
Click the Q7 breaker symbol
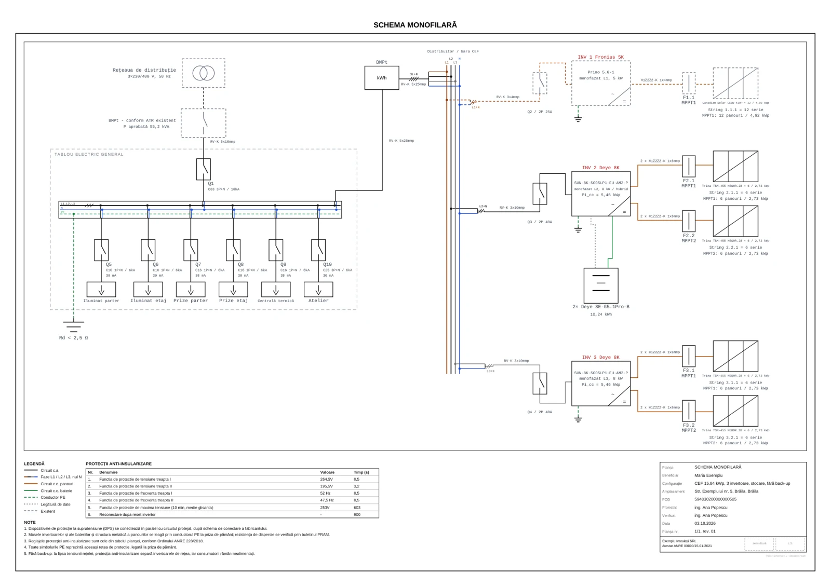pyautogui.click(x=191, y=250)
